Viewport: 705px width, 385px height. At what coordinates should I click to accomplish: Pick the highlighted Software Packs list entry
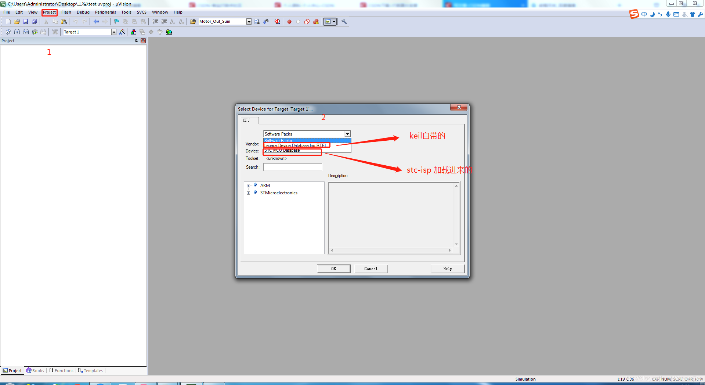307,141
